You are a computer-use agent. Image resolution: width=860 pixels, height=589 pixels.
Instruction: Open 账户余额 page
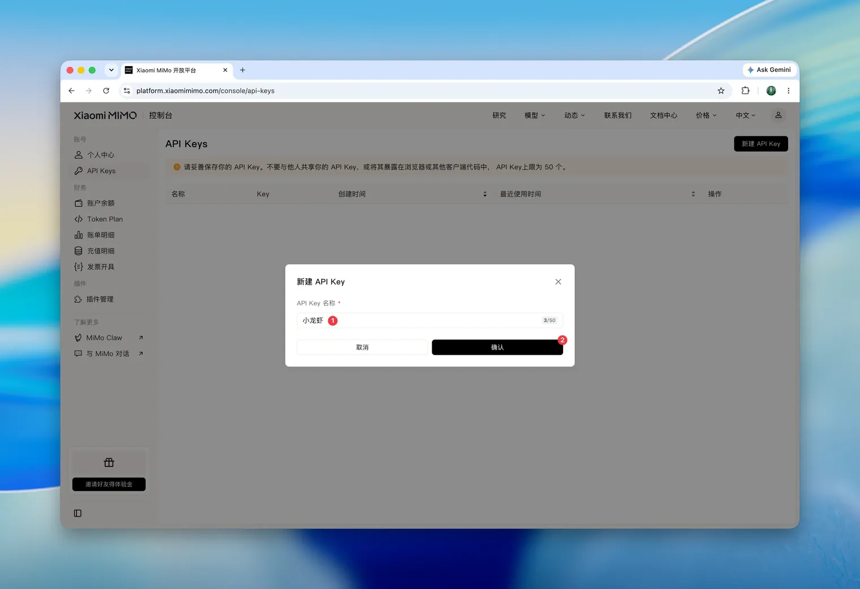pyautogui.click(x=109, y=203)
